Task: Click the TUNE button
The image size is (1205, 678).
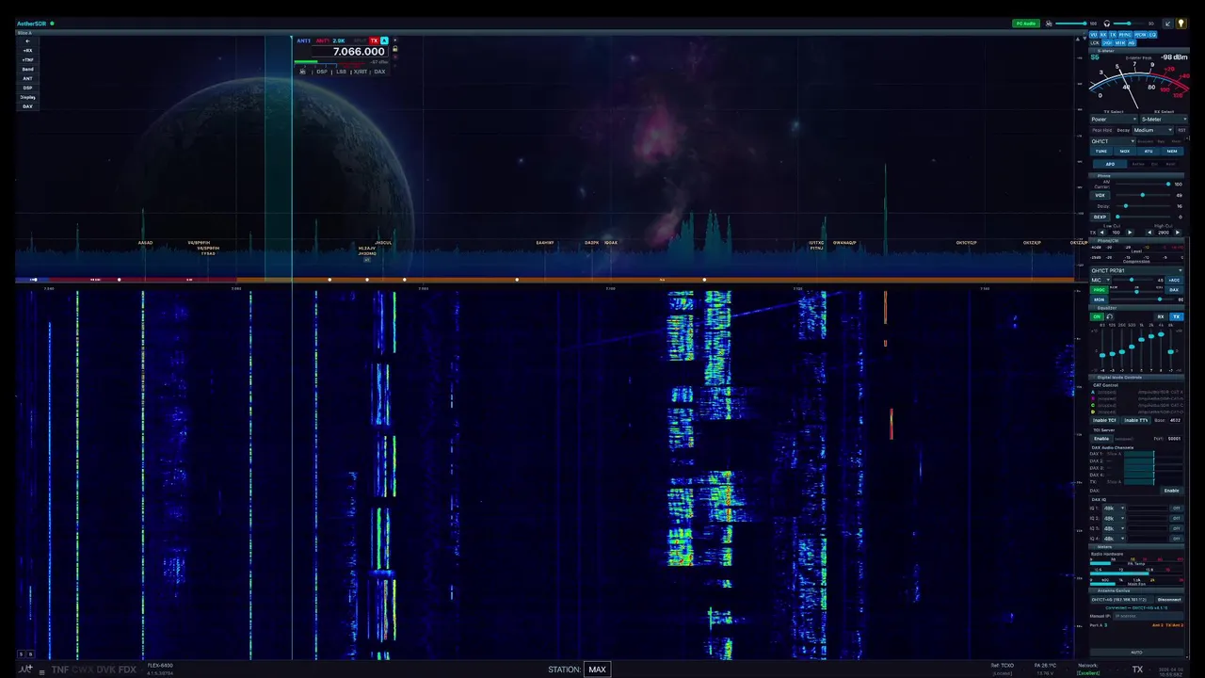Action: tap(1101, 151)
